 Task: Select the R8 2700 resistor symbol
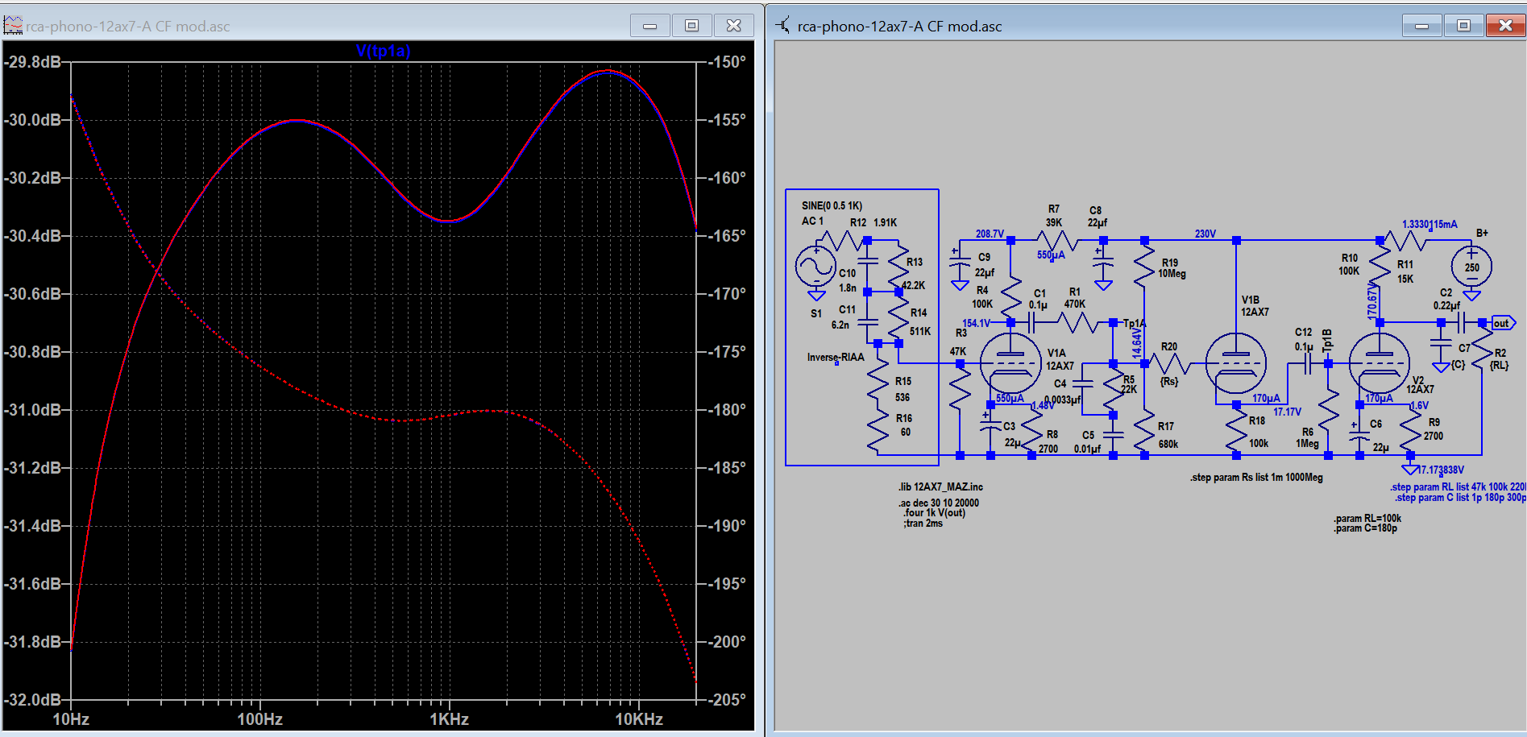click(x=1031, y=432)
